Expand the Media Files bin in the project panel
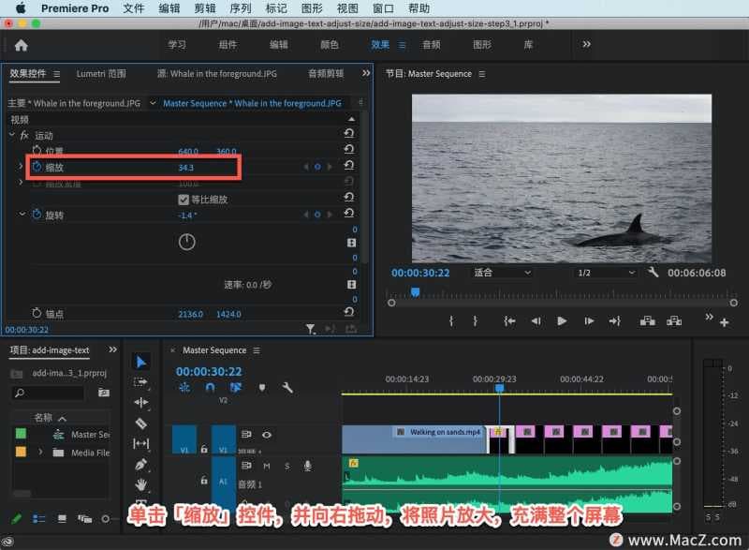The width and height of the screenshot is (749, 550). pyautogui.click(x=40, y=453)
